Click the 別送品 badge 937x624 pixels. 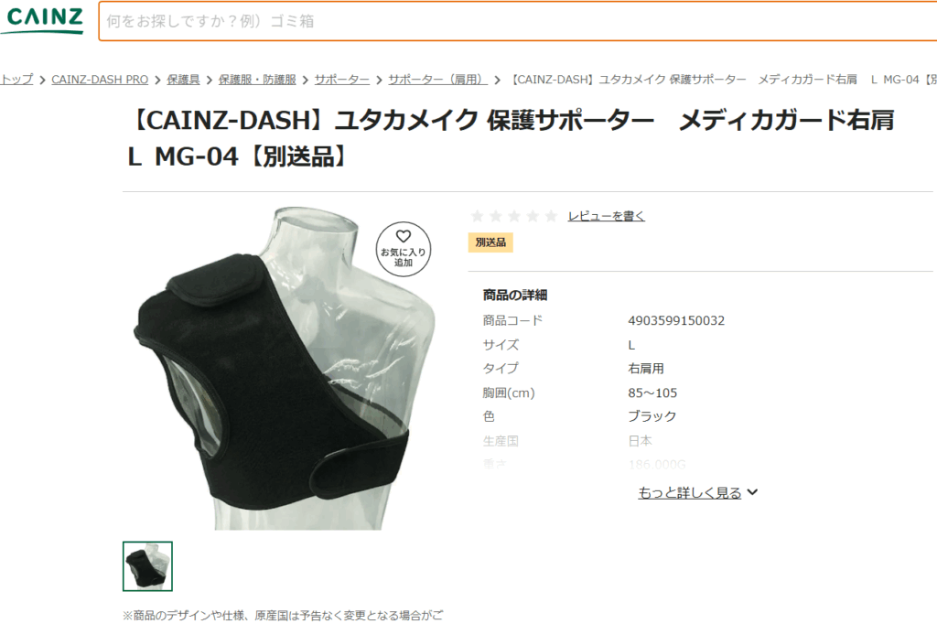click(x=490, y=242)
